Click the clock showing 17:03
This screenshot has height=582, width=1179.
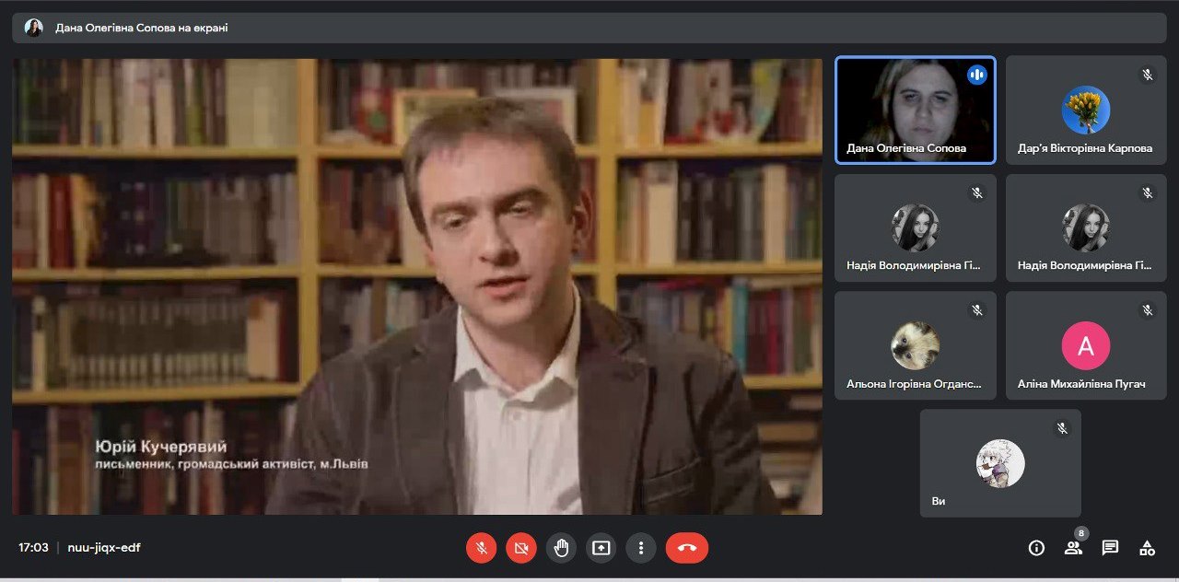(33, 547)
